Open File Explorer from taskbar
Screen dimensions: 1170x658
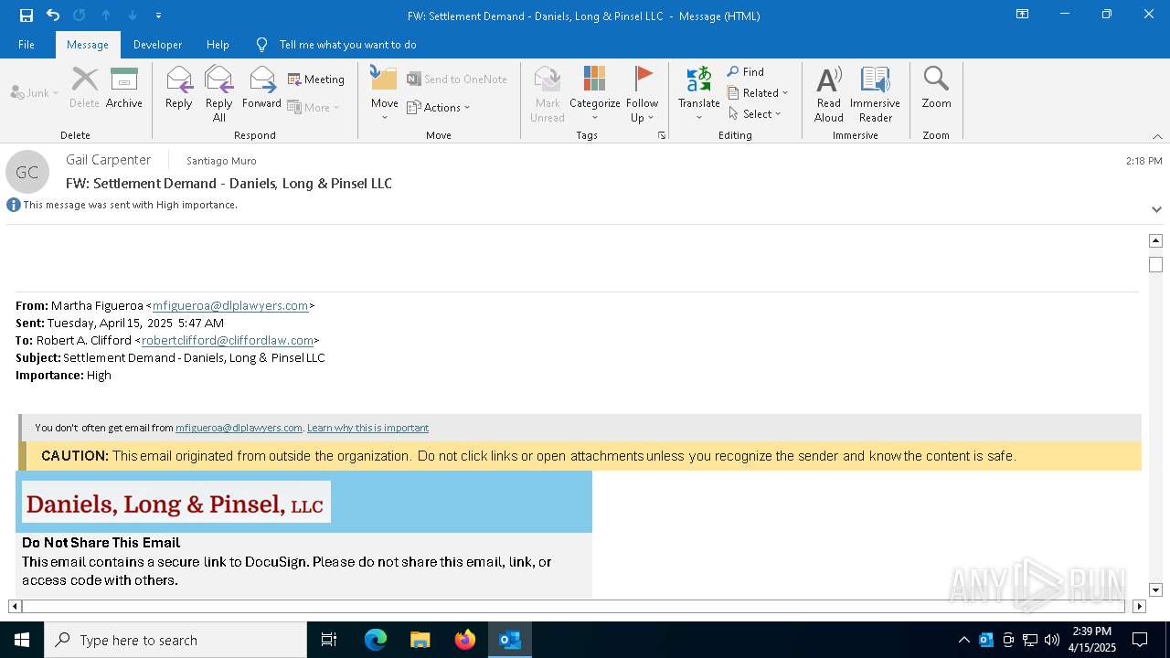pyautogui.click(x=420, y=640)
